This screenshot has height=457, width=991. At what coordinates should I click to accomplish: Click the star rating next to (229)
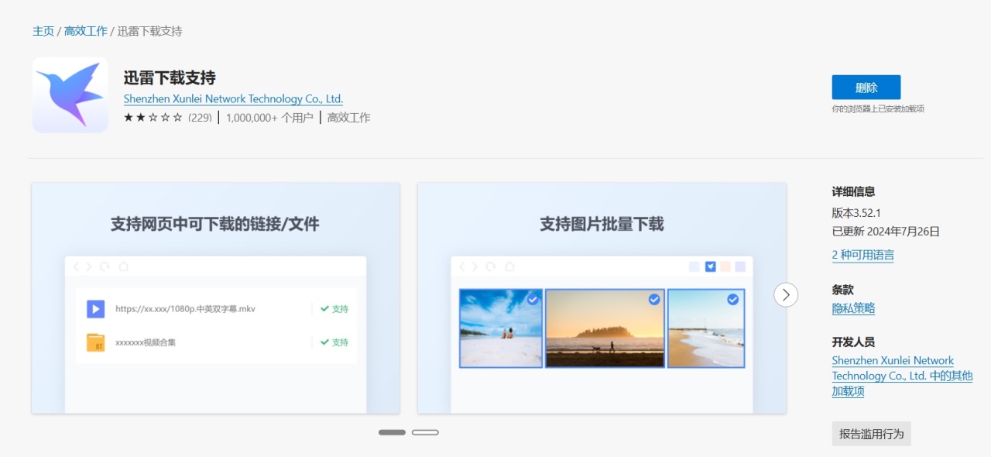click(x=153, y=118)
